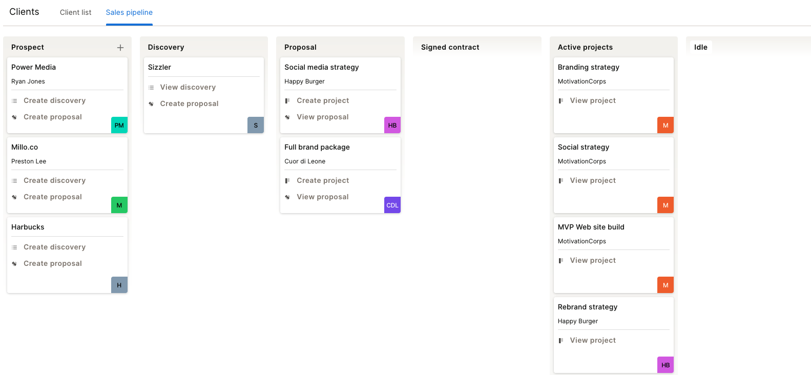
Task: Open View discovery on Sizzler card
Action: pyautogui.click(x=188, y=87)
